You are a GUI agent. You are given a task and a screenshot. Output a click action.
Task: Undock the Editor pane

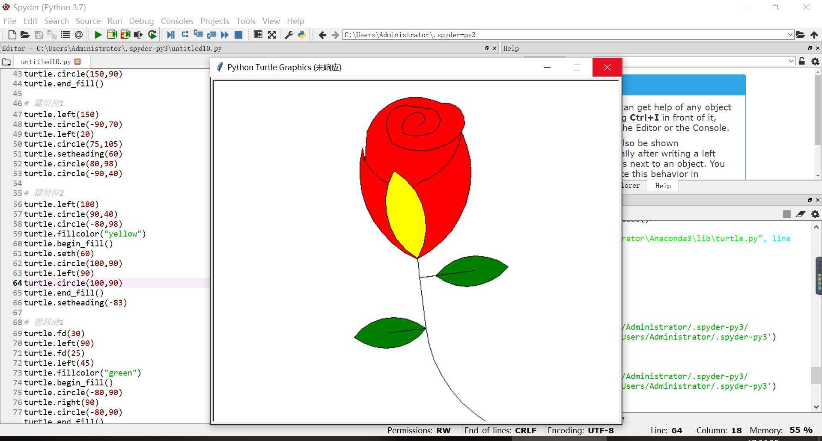pos(486,48)
